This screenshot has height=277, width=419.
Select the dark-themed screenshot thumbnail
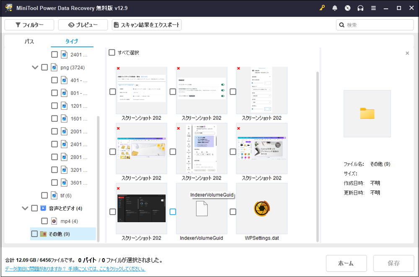(141, 208)
